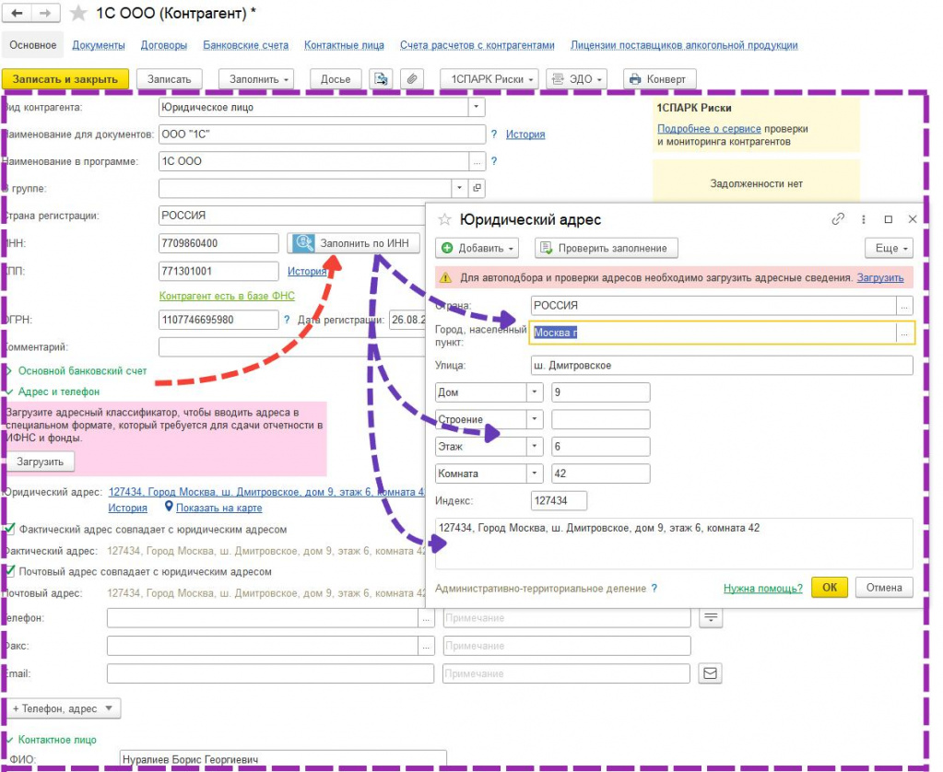Confirm the address with the OK button
This screenshot has width=943, height=772.
click(x=830, y=588)
